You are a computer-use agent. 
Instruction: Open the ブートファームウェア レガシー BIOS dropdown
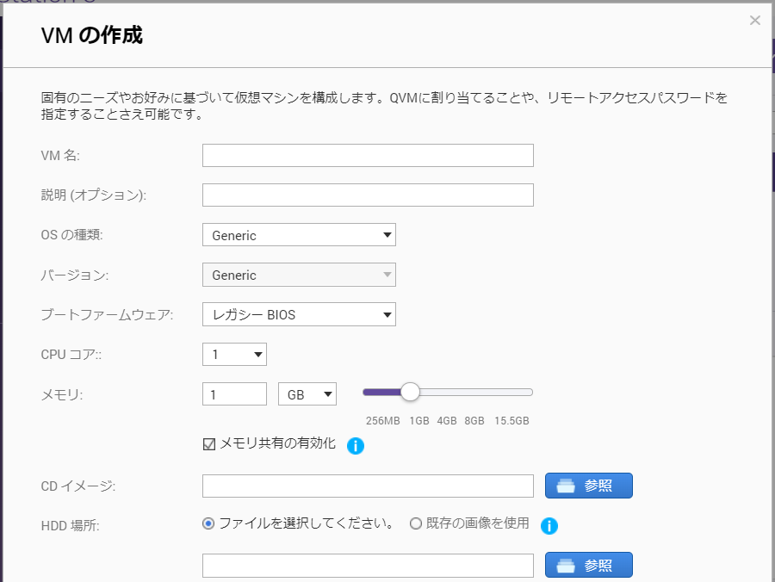299,314
